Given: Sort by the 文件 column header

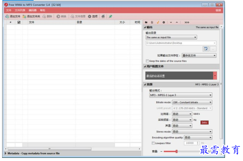Looking at the screenshot, I should [x=31, y=22].
